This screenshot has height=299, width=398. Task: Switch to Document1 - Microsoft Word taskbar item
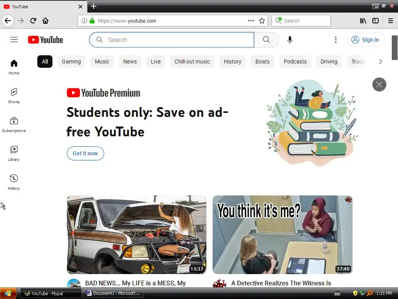coord(113,293)
